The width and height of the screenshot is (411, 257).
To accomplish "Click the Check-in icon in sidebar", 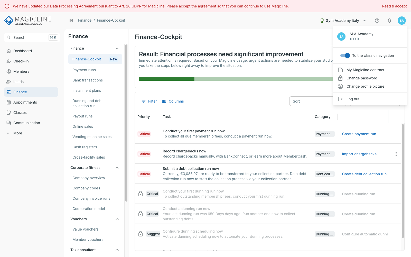I will tap(9, 61).
